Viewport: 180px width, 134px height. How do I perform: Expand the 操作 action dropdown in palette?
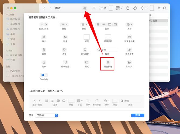pyautogui.click(x=129, y=24)
